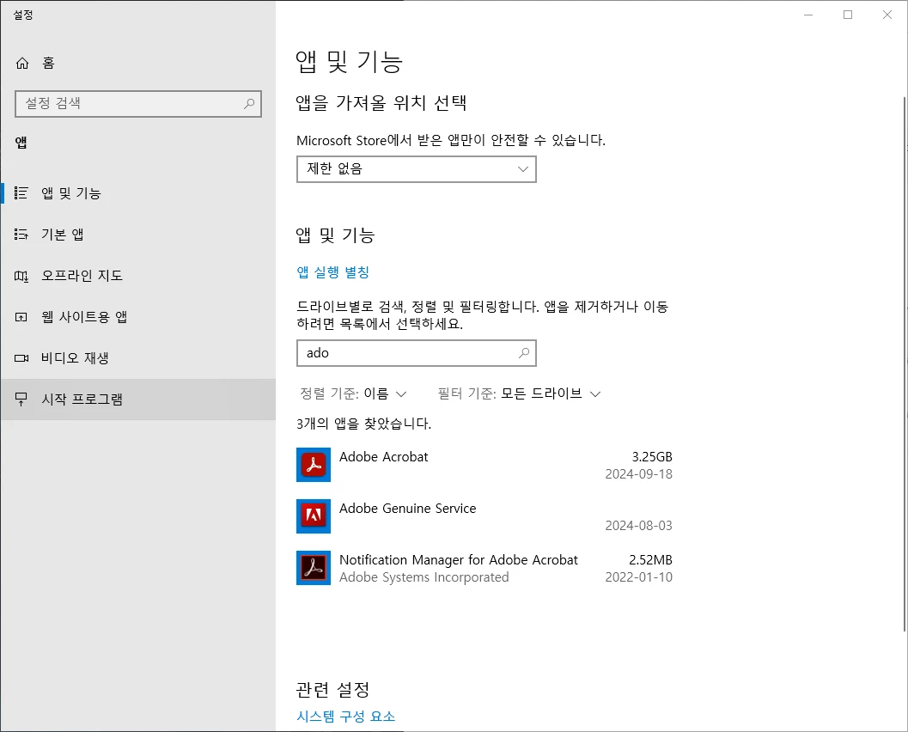Click the magnifier in 설정 검색 box

click(x=249, y=104)
